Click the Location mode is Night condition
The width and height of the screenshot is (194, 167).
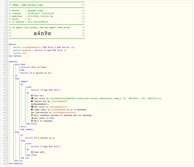34,67
